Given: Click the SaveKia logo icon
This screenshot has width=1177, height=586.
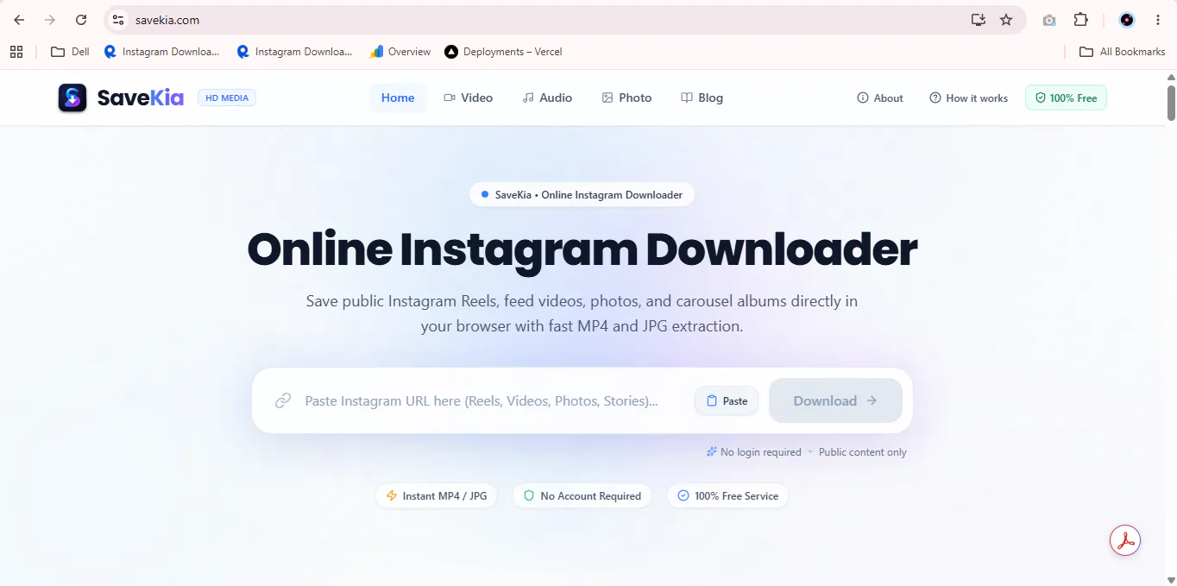Looking at the screenshot, I should [72, 98].
